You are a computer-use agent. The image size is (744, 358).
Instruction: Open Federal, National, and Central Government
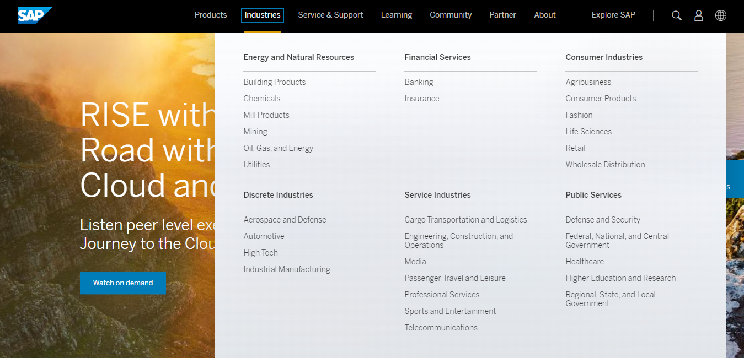pyautogui.click(x=617, y=241)
